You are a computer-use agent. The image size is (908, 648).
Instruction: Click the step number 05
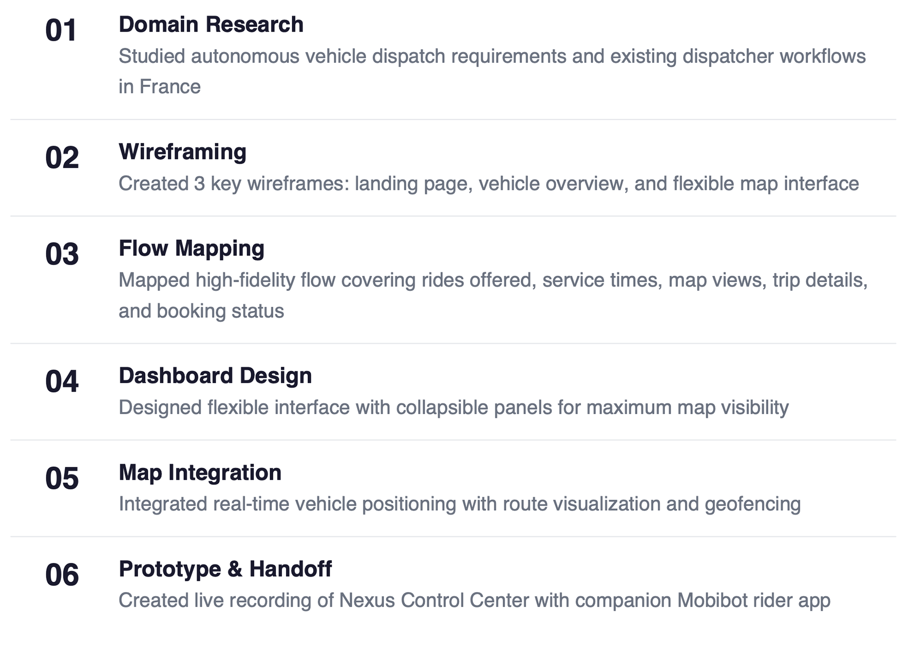(x=61, y=478)
